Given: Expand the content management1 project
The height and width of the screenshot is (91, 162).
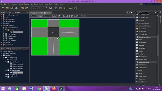Looking at the screenshot, I should tap(1, 15).
